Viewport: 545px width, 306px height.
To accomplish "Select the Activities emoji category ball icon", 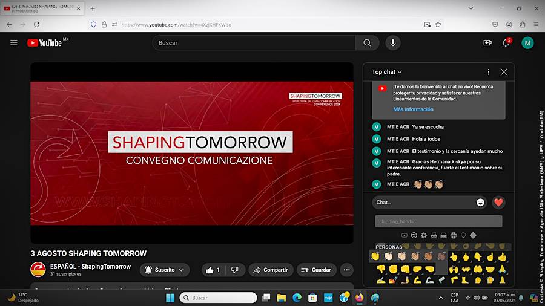I will coord(453,235).
